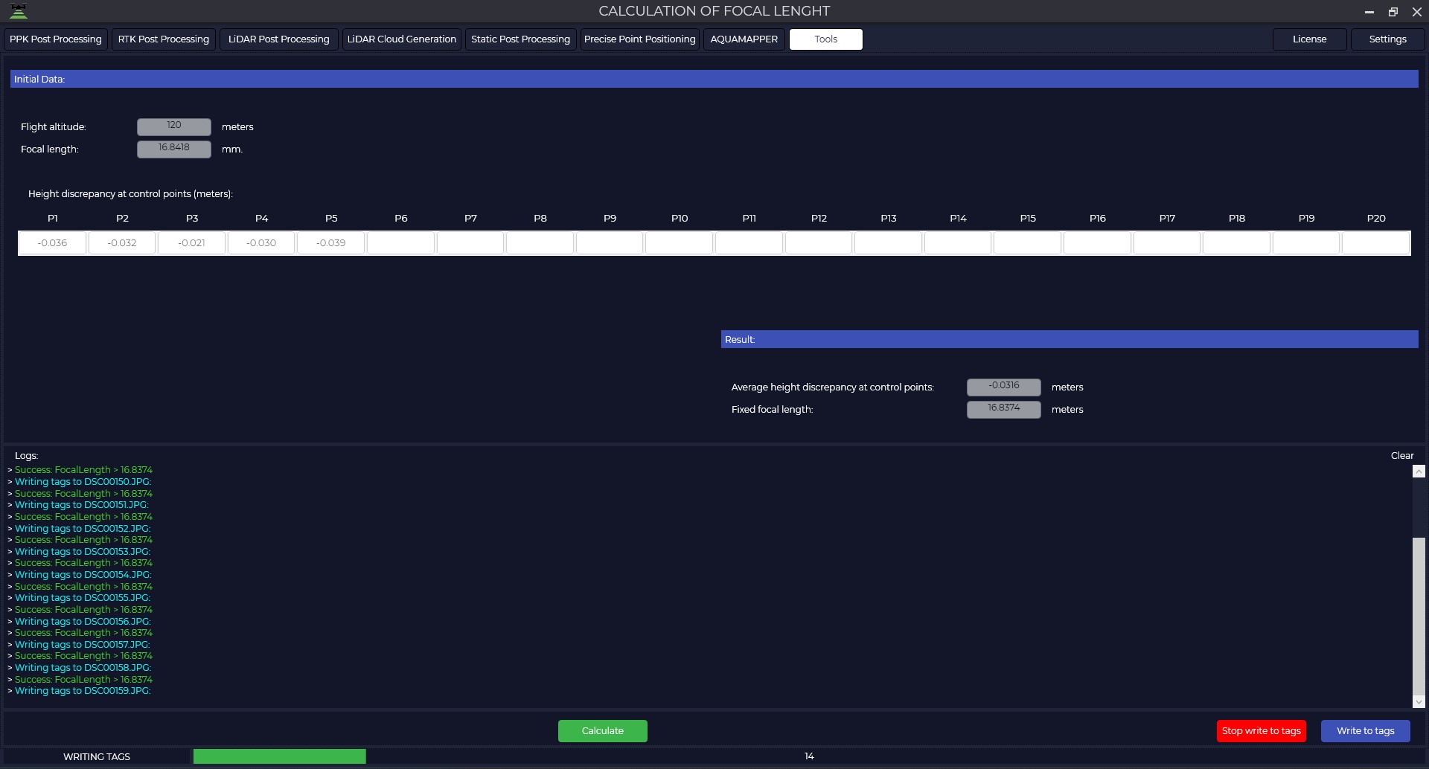Click the Fixed focal length result field
This screenshot has height=769, width=1429.
click(1004, 409)
